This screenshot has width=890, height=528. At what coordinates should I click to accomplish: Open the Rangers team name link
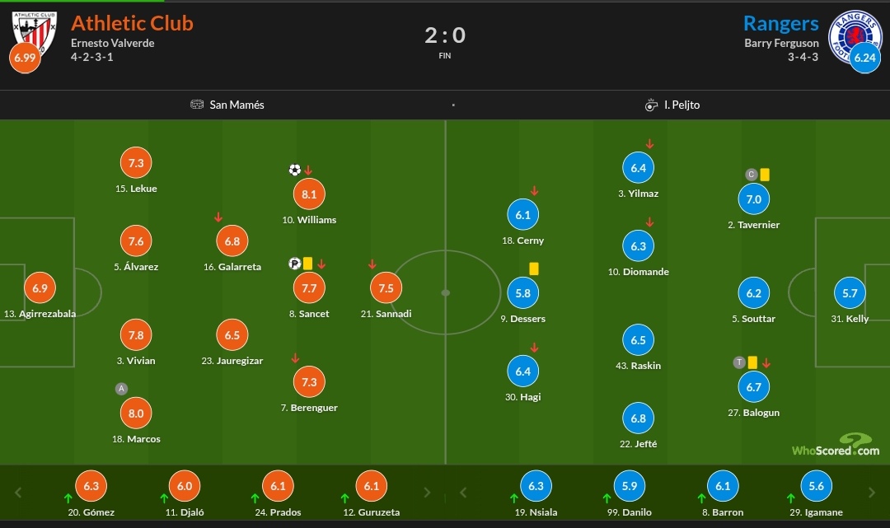point(781,23)
